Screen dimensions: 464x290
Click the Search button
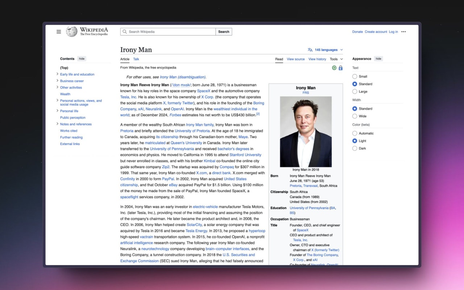click(x=224, y=32)
